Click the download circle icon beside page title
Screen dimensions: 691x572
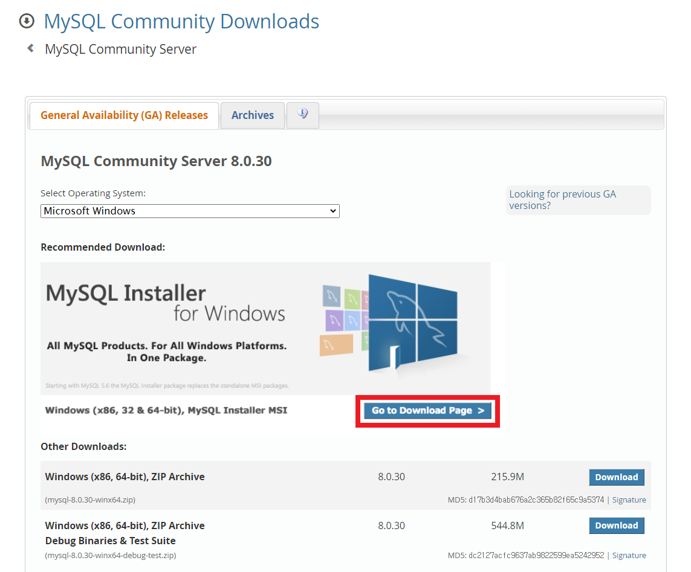[27, 21]
